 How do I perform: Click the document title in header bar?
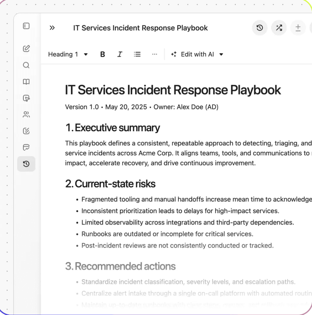coord(140,28)
